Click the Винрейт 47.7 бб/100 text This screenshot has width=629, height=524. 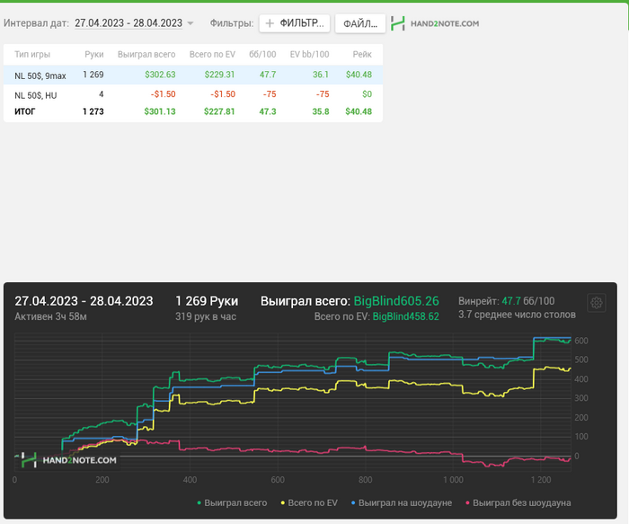[x=506, y=301]
